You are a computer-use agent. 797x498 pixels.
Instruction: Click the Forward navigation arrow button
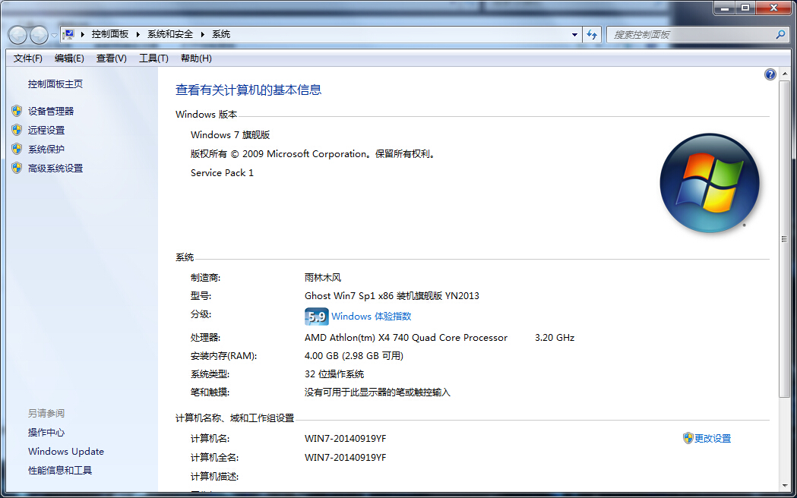tap(38, 35)
